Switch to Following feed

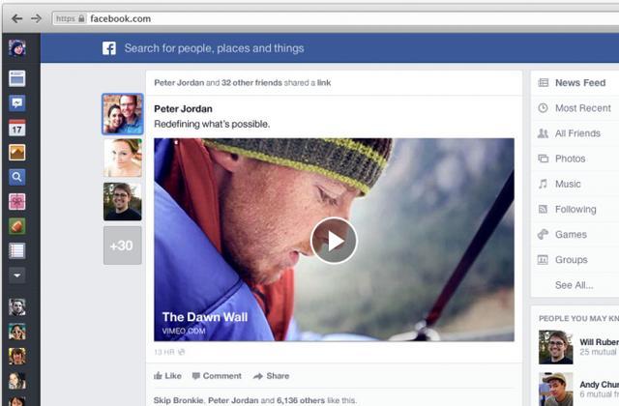[x=575, y=209]
